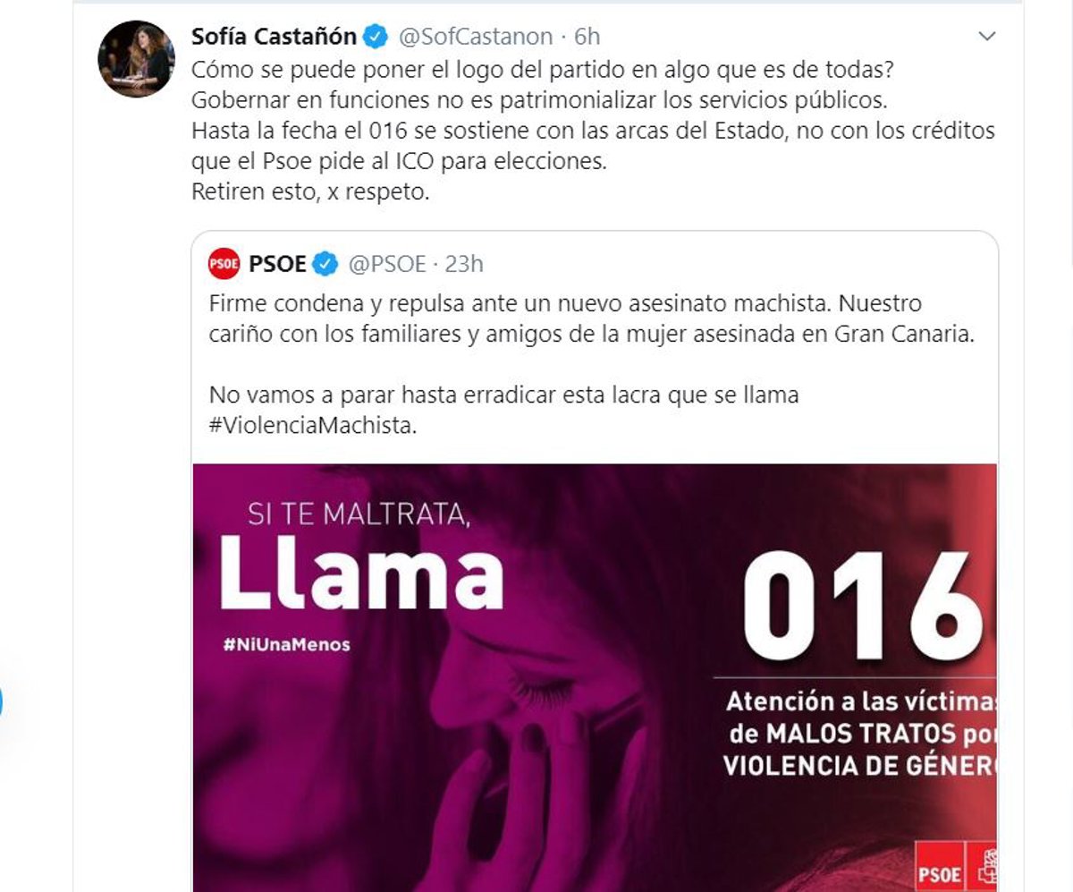
Task: Click the PSOE verified checkmark badge
Action: (x=326, y=264)
